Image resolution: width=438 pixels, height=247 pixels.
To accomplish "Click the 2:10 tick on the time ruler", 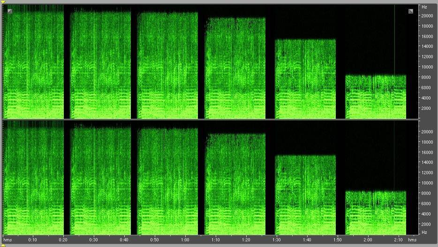I will tap(399, 240).
